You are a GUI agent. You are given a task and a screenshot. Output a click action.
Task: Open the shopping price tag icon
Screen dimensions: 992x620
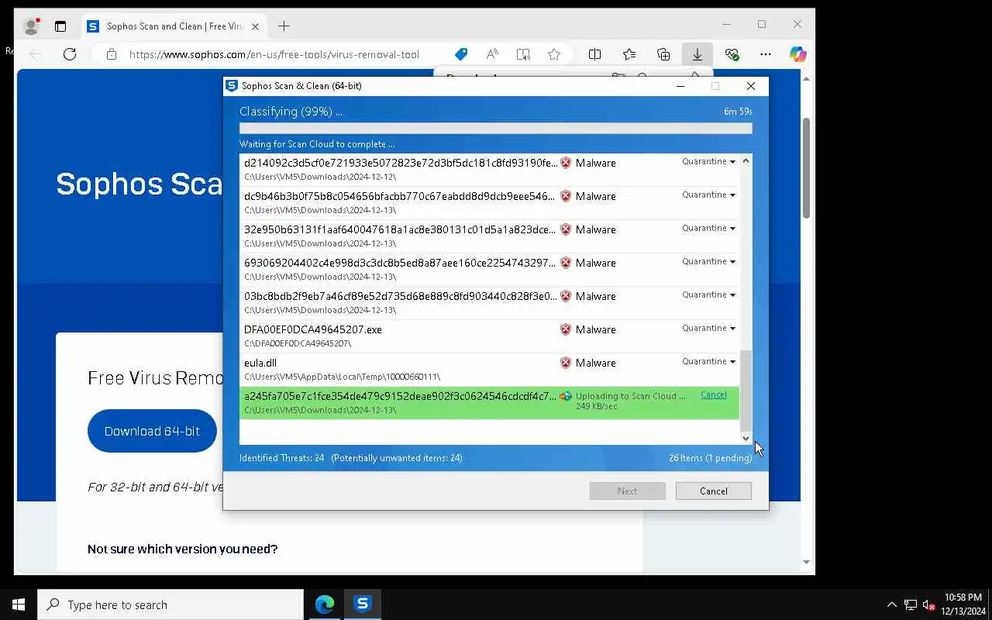[461, 54]
